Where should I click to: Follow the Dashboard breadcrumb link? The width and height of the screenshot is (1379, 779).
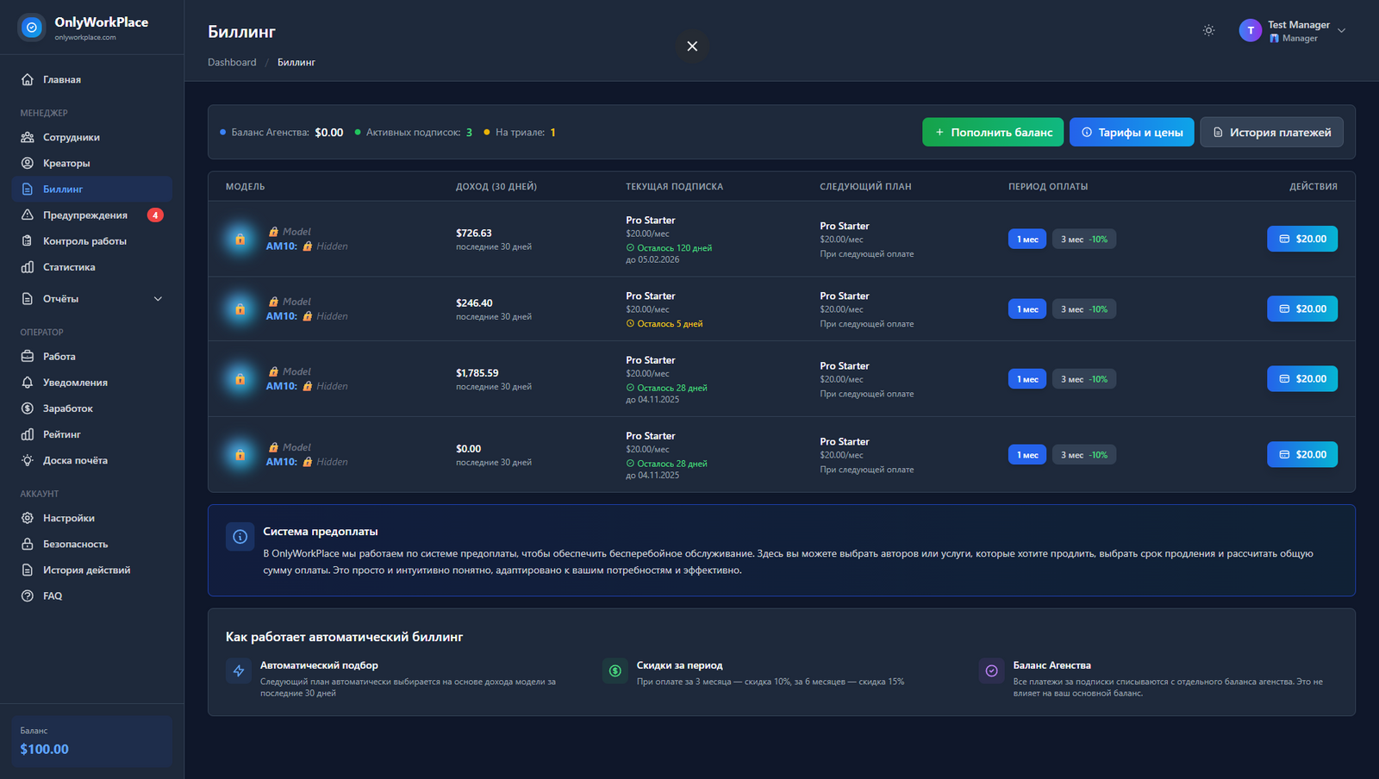pyautogui.click(x=232, y=62)
